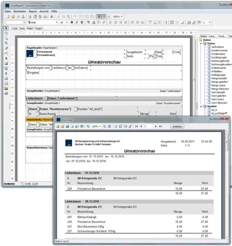Image resolution: width=232 pixels, height=246 pixels.
Task: Toggle show grid button
Action: [x=99, y=17]
